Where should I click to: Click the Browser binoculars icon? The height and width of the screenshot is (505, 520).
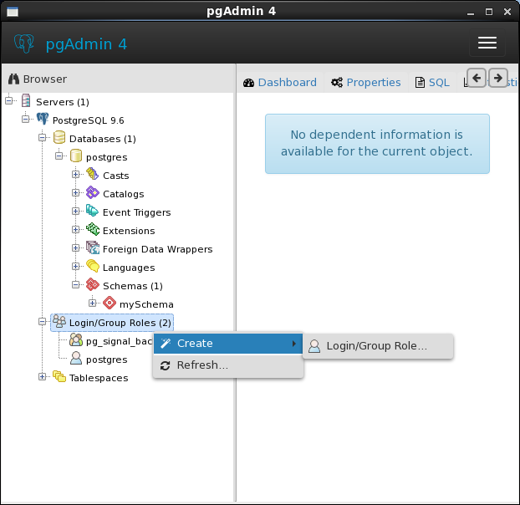[13, 79]
